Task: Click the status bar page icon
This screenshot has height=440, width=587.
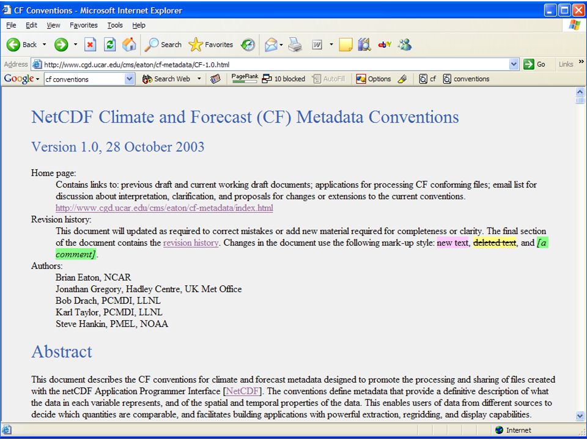Action: pos(7,430)
